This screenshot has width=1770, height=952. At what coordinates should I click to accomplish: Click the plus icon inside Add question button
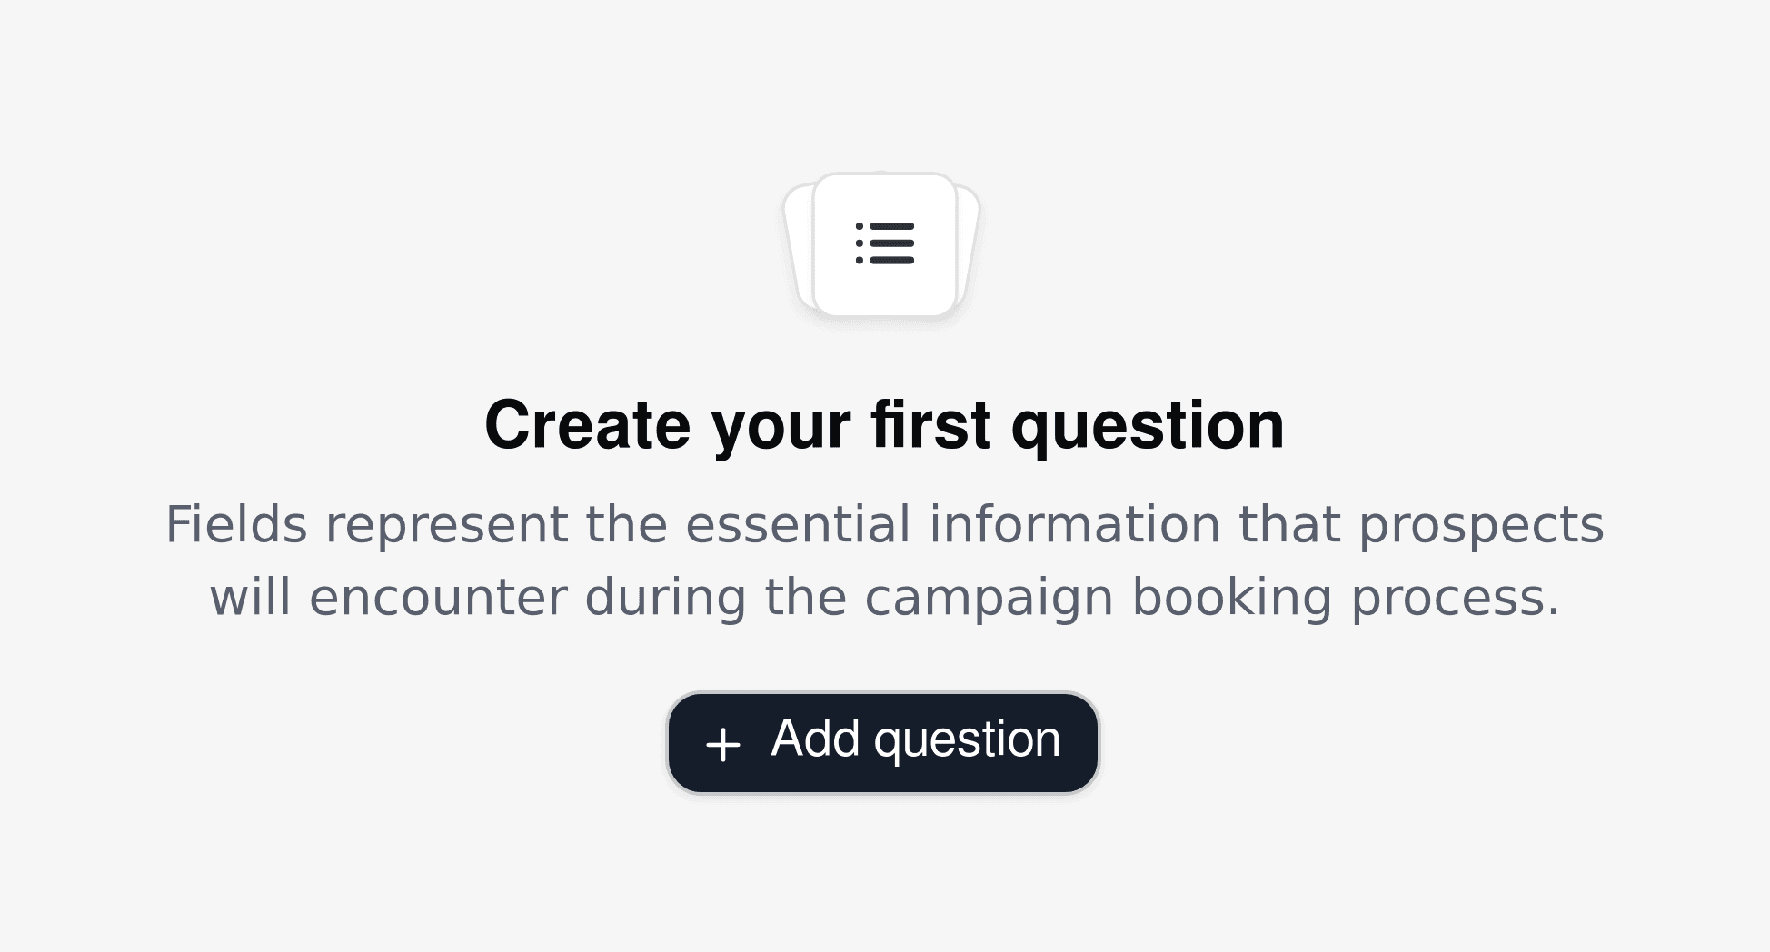[722, 741]
